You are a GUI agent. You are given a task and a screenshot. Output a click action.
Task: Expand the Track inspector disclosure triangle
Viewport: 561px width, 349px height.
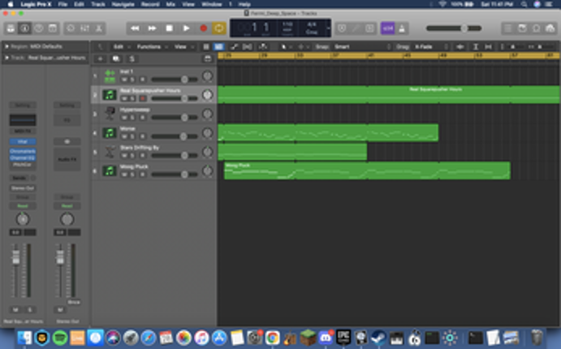tap(6, 58)
